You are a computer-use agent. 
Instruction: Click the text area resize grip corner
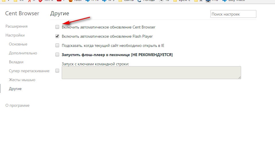[239, 77]
